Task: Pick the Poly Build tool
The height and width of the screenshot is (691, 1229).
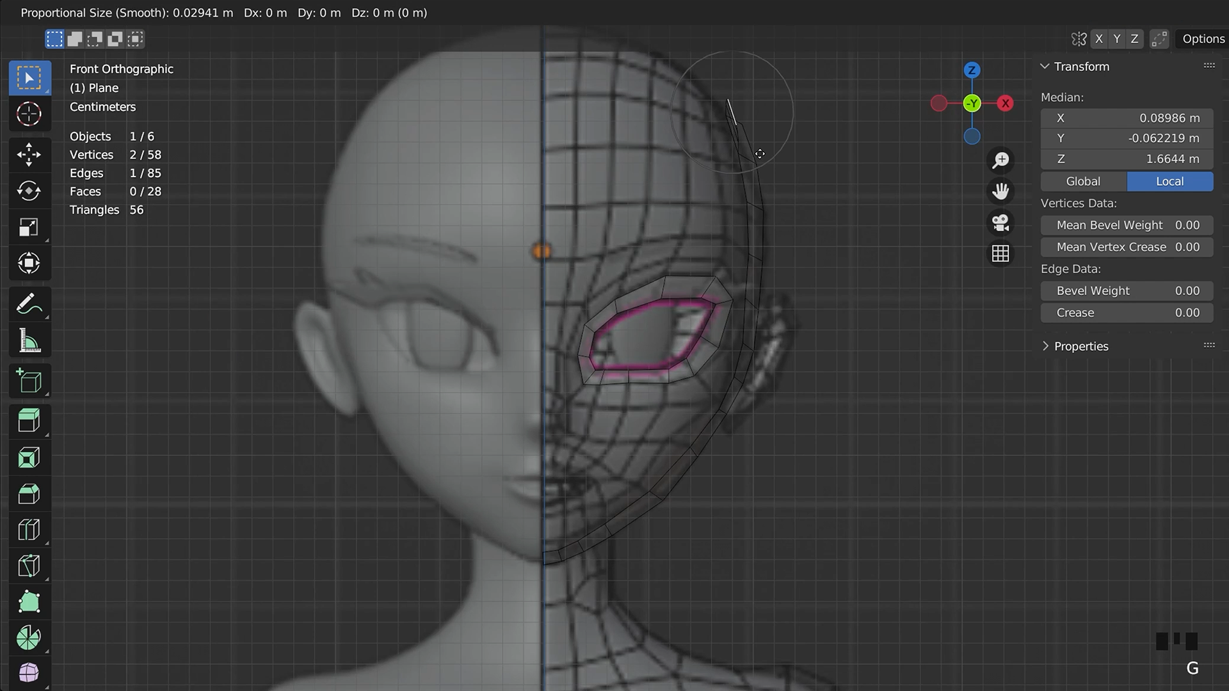Action: click(29, 601)
